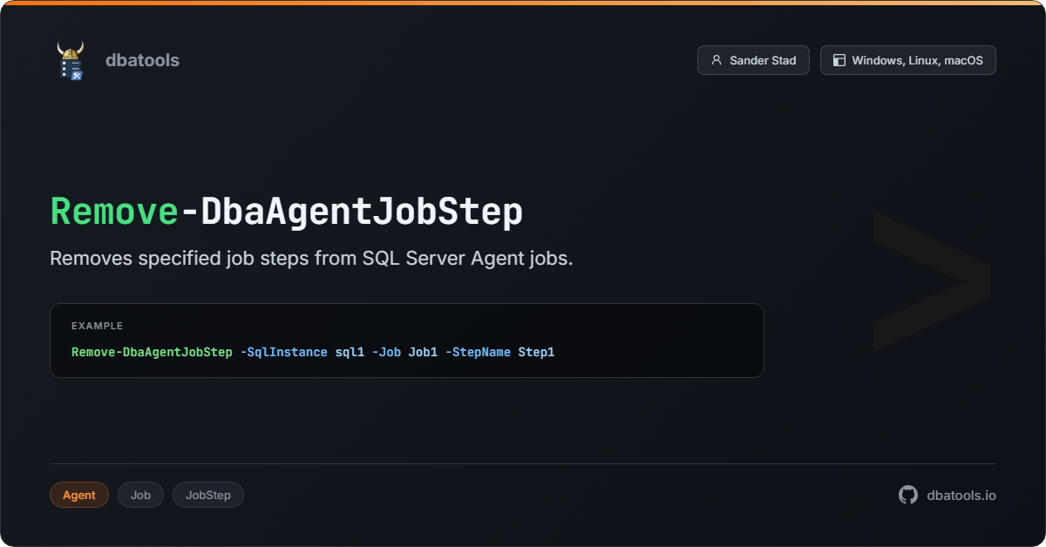Click the description about removing job steps
The height and width of the screenshot is (547, 1046).
(311, 259)
